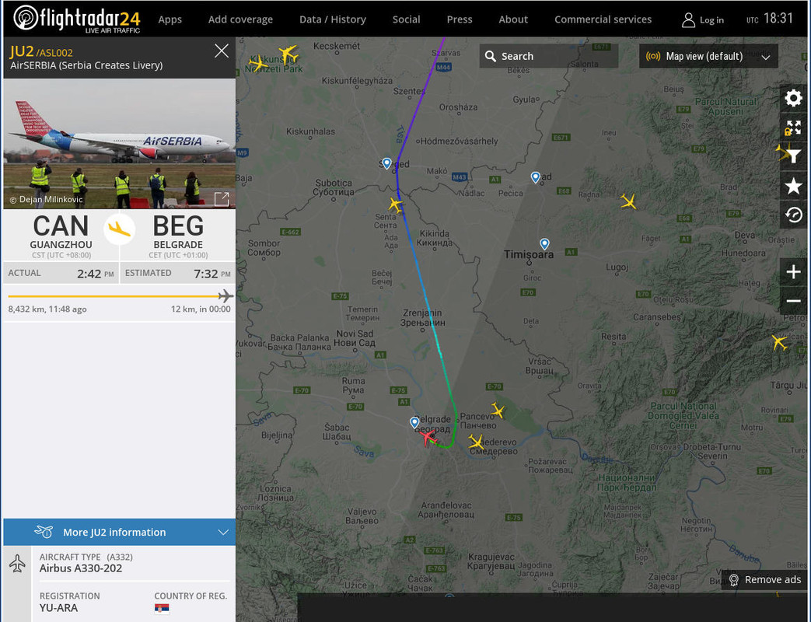Click the yellow aircraft near Pancevo
The height and width of the screenshot is (622, 811).
tap(498, 411)
